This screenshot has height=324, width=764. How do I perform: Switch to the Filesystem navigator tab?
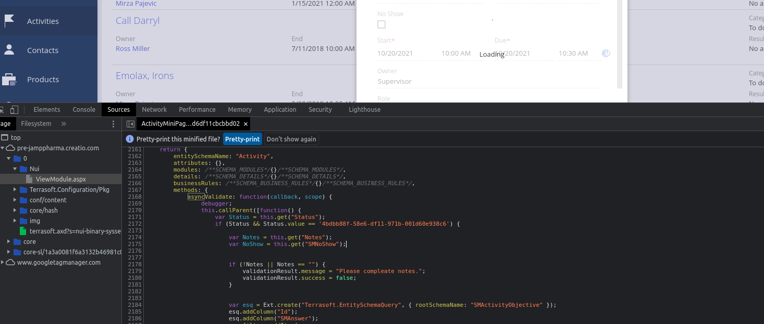(36, 124)
